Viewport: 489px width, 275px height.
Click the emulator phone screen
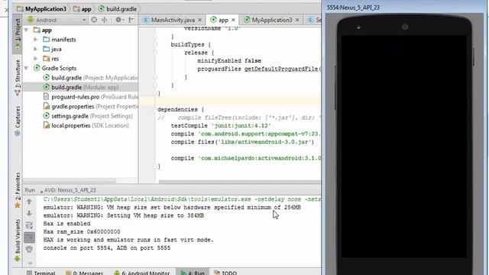click(x=404, y=147)
